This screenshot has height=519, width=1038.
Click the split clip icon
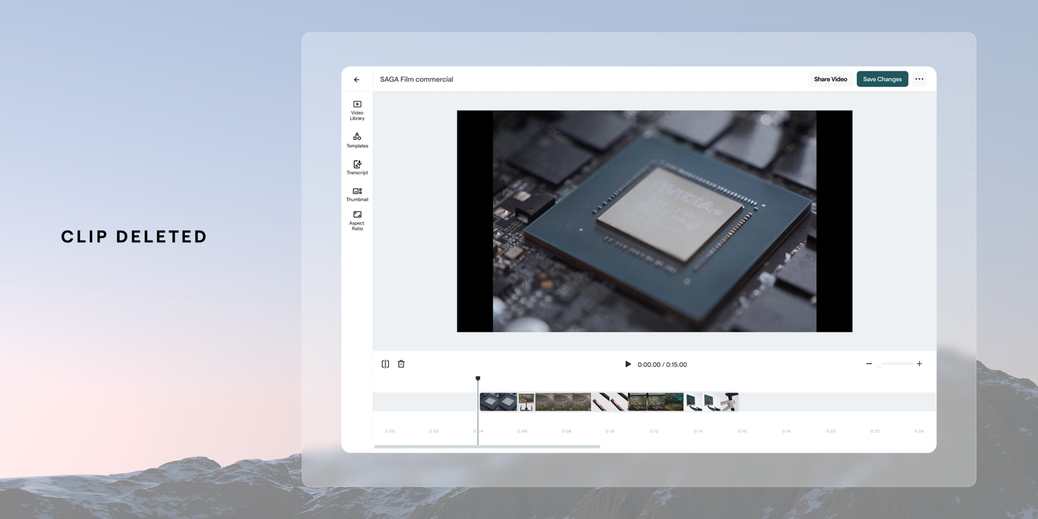point(385,364)
